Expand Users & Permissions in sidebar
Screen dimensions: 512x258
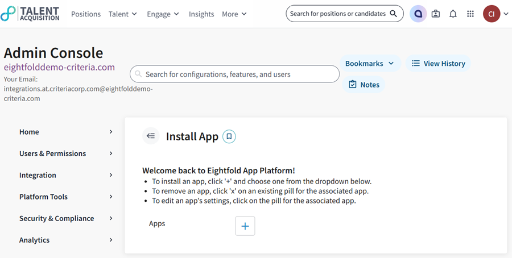coord(66,153)
